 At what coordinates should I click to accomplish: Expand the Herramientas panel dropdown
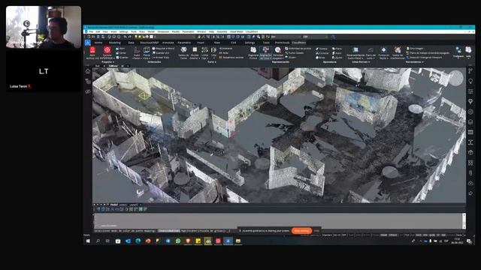tap(414, 61)
